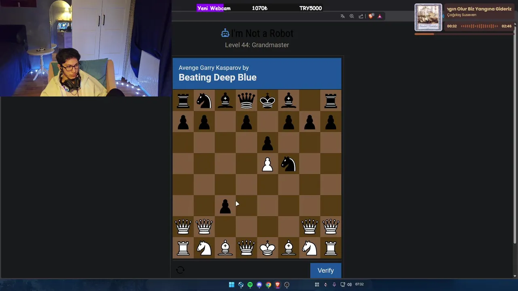Select the queen in the top row
This screenshot has width=518, height=291.
246,100
